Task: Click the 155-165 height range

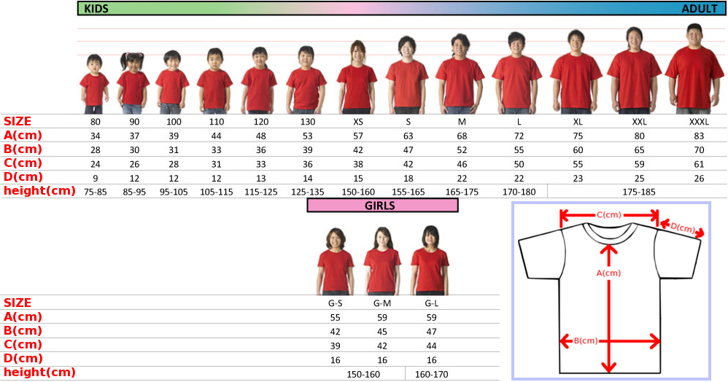Action: pyautogui.click(x=408, y=192)
